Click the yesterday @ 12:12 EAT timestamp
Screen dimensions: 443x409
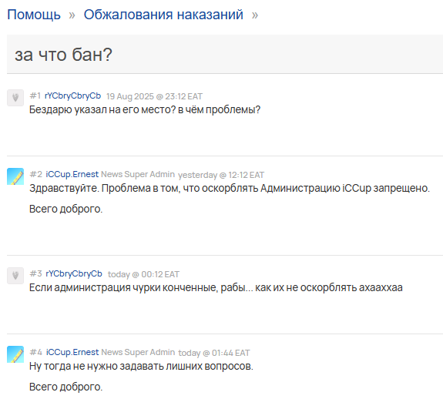[221, 175]
